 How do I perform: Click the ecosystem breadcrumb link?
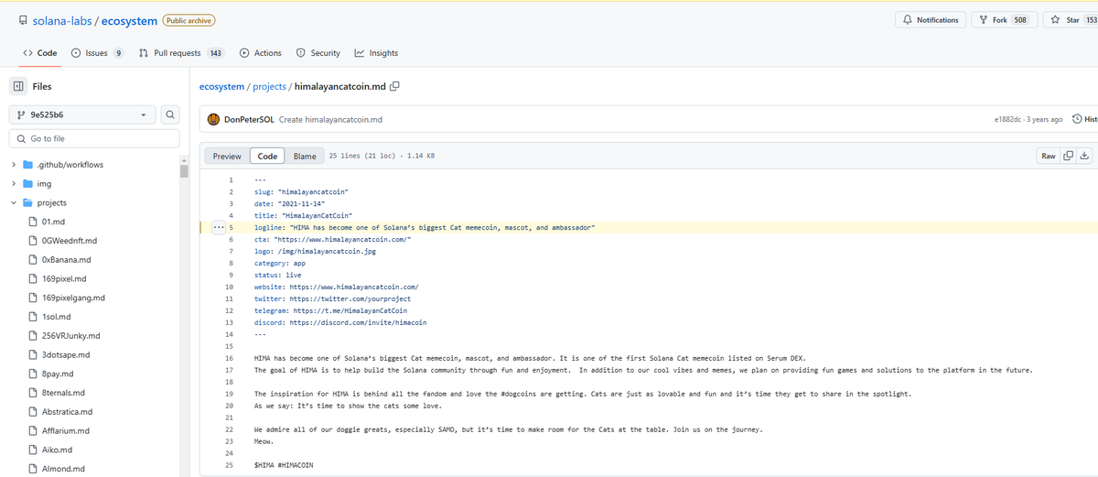click(221, 86)
